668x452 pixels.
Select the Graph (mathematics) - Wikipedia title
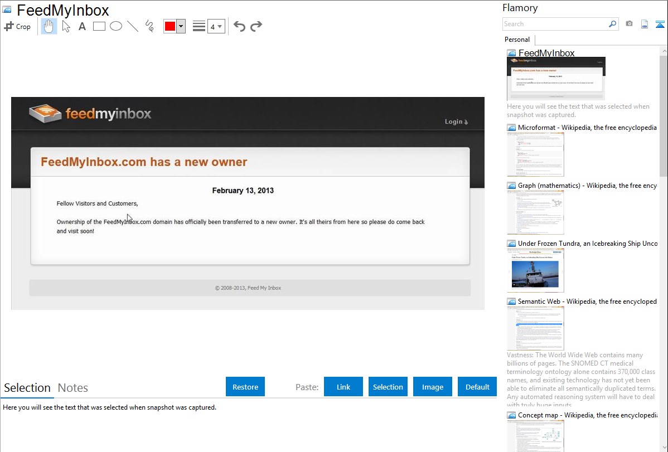[x=587, y=186]
